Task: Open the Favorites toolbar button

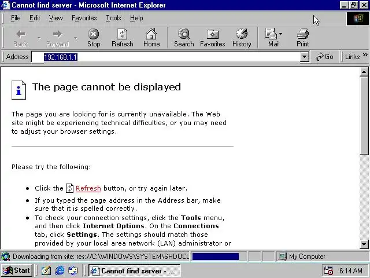Action: click(x=212, y=38)
